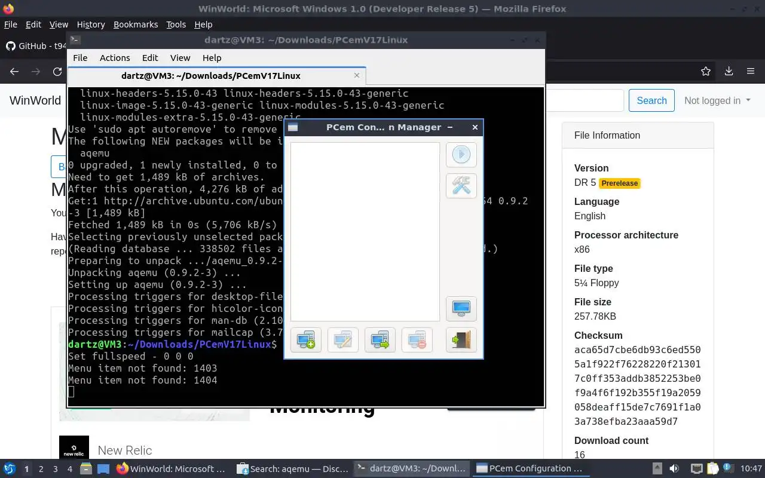Viewport: 765px width, 478px height.
Task: Click the show desktop panel icon
Action: [103, 469]
